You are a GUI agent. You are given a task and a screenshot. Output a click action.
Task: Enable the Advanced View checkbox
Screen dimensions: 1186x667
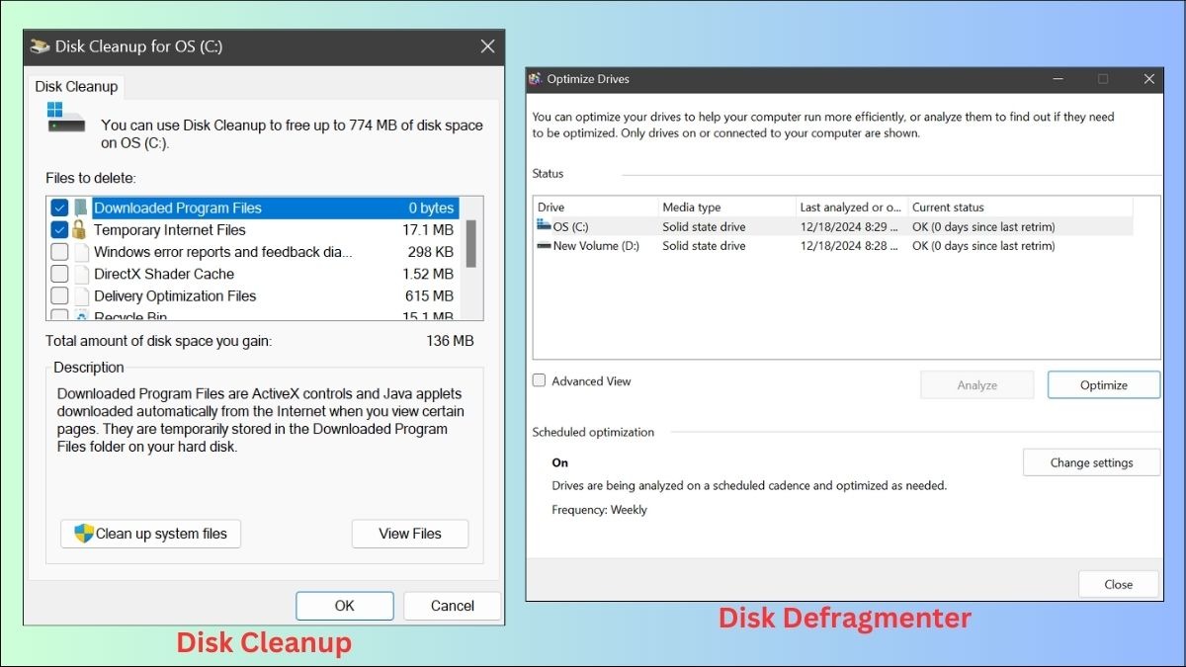coord(539,380)
